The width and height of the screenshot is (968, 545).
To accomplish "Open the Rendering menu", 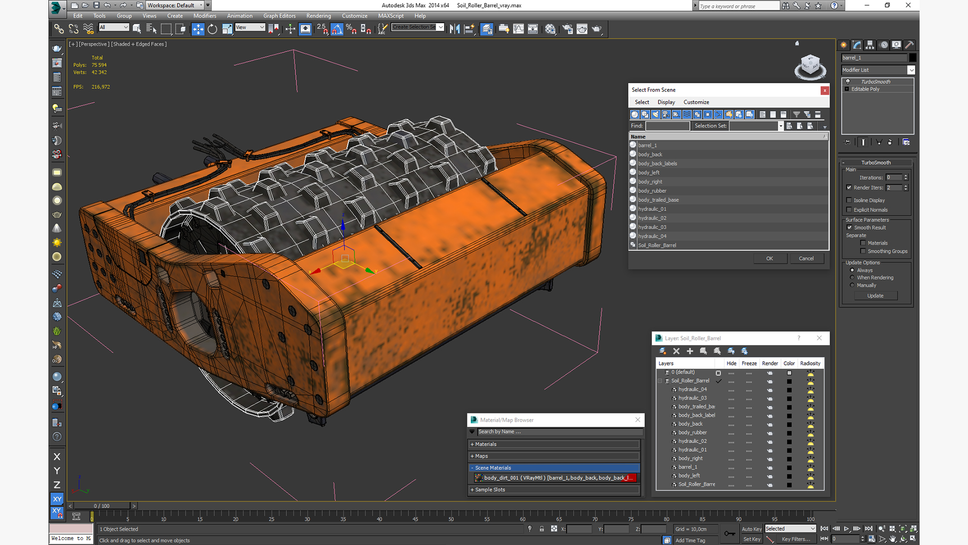I will click(319, 16).
